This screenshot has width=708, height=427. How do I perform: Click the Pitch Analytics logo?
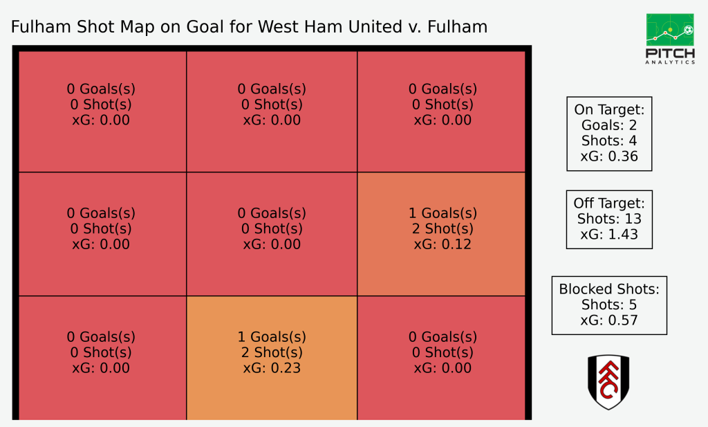(670, 39)
